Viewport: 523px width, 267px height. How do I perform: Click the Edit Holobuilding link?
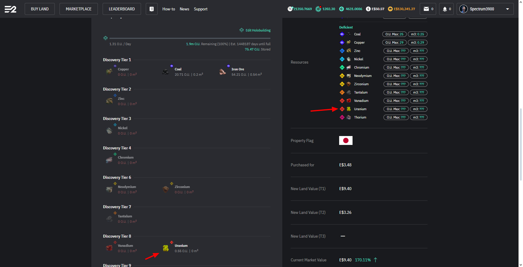pos(258,30)
